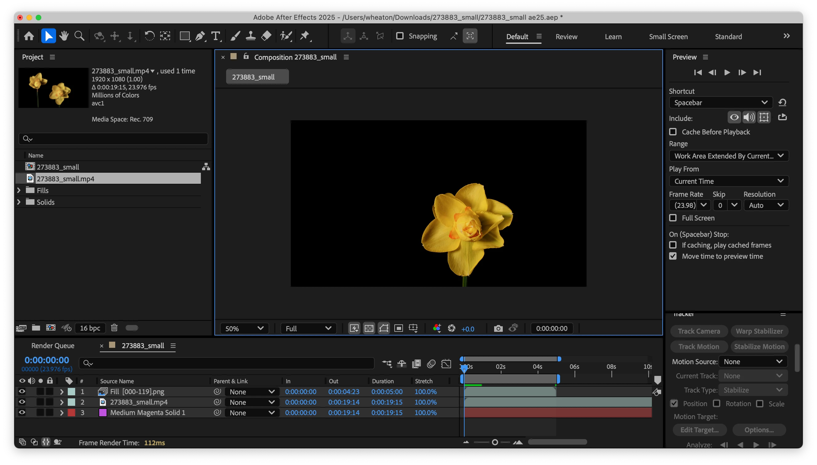Select the Hand tool
The width and height of the screenshot is (817, 465).
[64, 36]
